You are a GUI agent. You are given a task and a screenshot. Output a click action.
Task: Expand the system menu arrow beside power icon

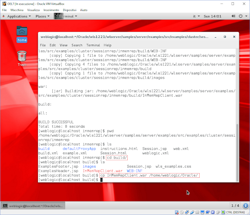pos(246,16)
